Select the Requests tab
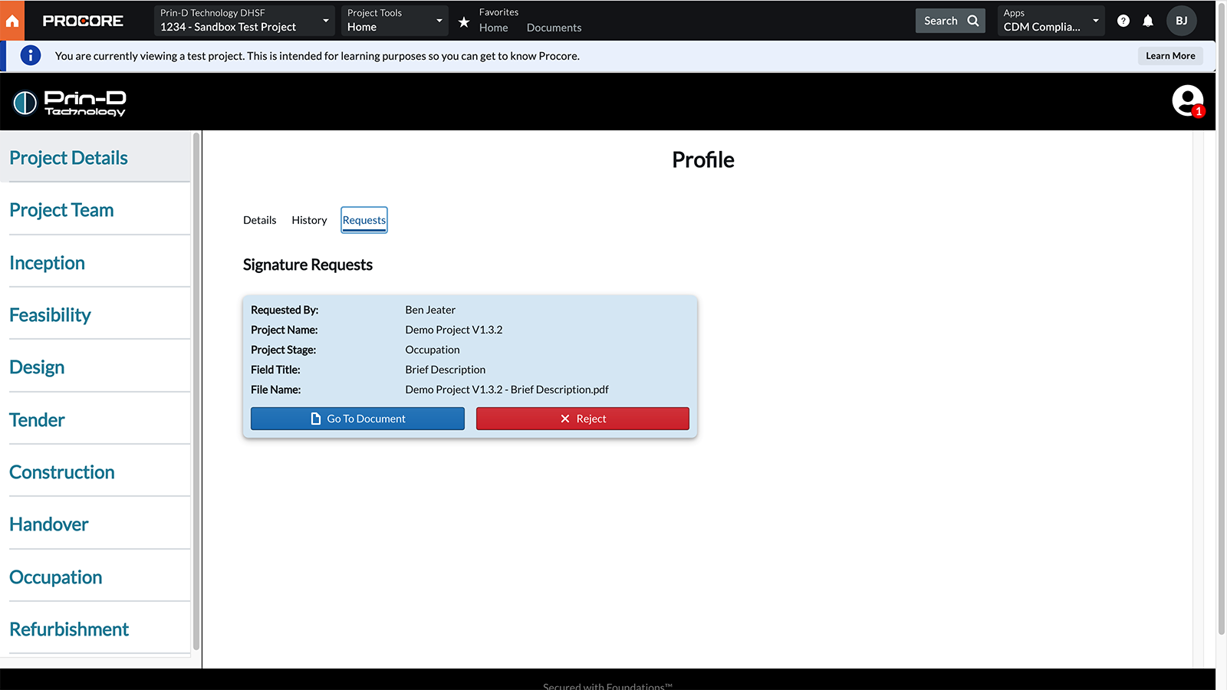 point(364,220)
